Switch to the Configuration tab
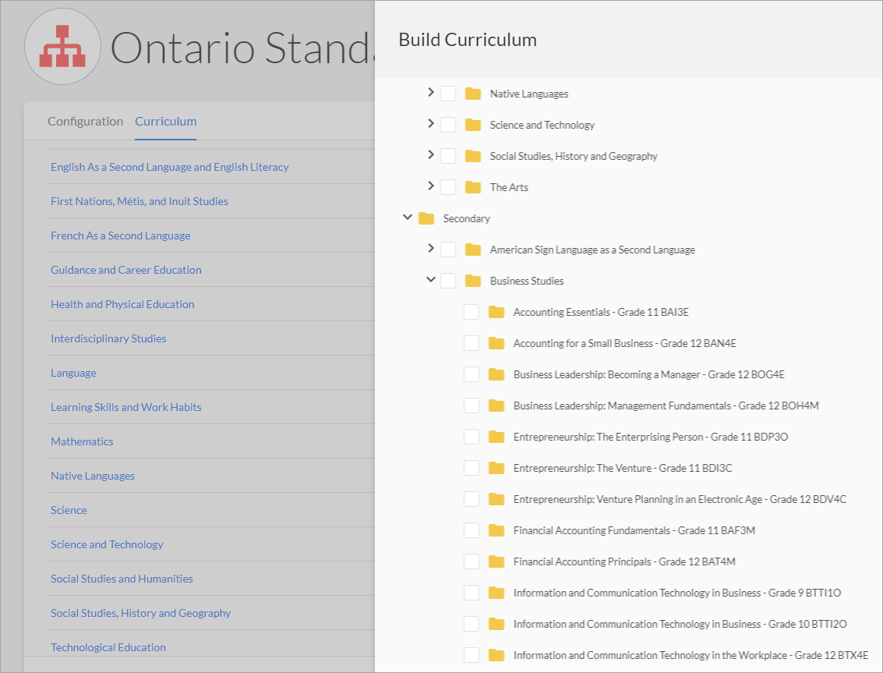The image size is (883, 673). [85, 121]
